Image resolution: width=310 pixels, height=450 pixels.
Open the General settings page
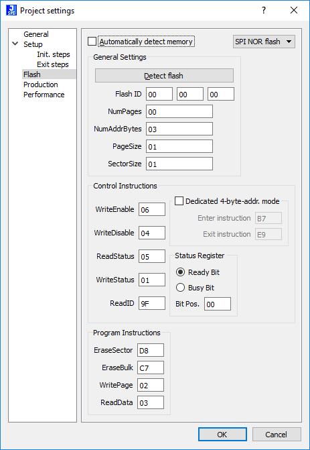point(36,34)
